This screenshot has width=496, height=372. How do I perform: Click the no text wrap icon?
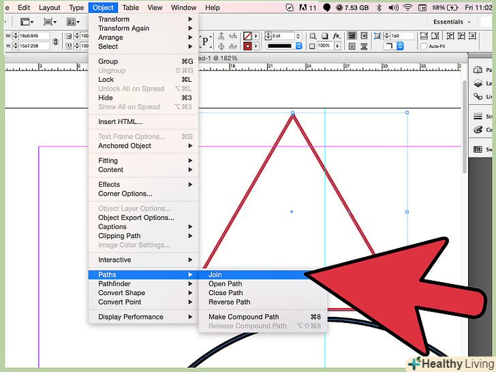pyautogui.click(x=352, y=35)
